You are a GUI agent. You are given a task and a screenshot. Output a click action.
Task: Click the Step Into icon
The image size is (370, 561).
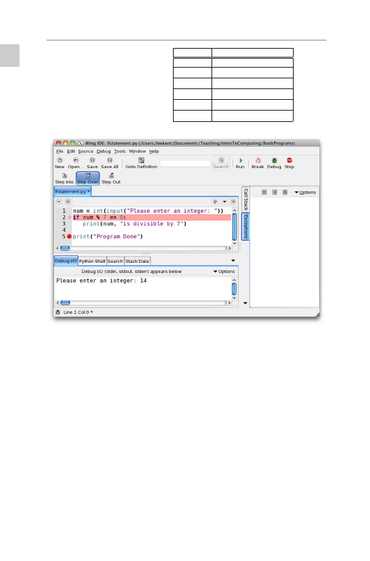64,176
